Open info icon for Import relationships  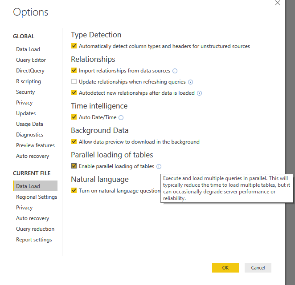(175, 71)
